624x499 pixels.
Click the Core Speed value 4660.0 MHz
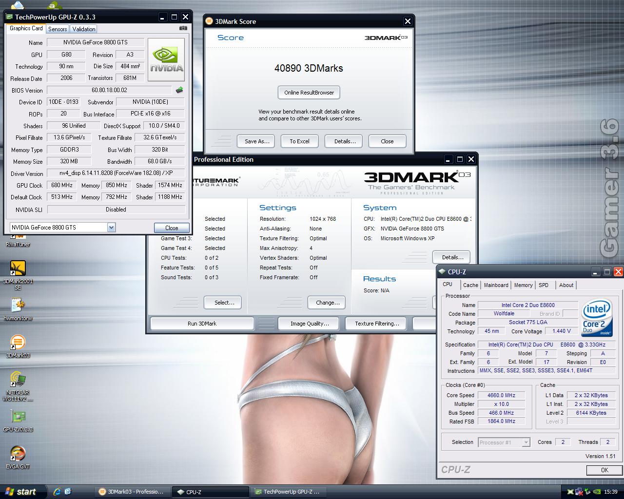(x=501, y=395)
